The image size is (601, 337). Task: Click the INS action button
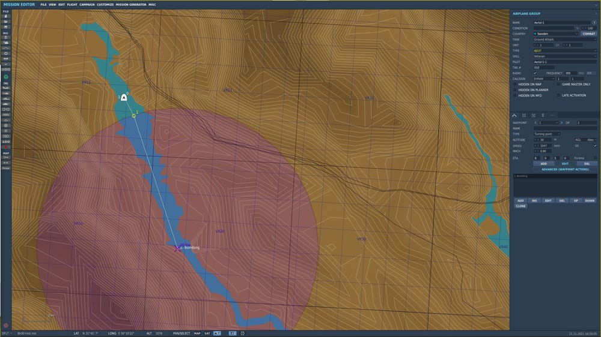(x=534, y=200)
